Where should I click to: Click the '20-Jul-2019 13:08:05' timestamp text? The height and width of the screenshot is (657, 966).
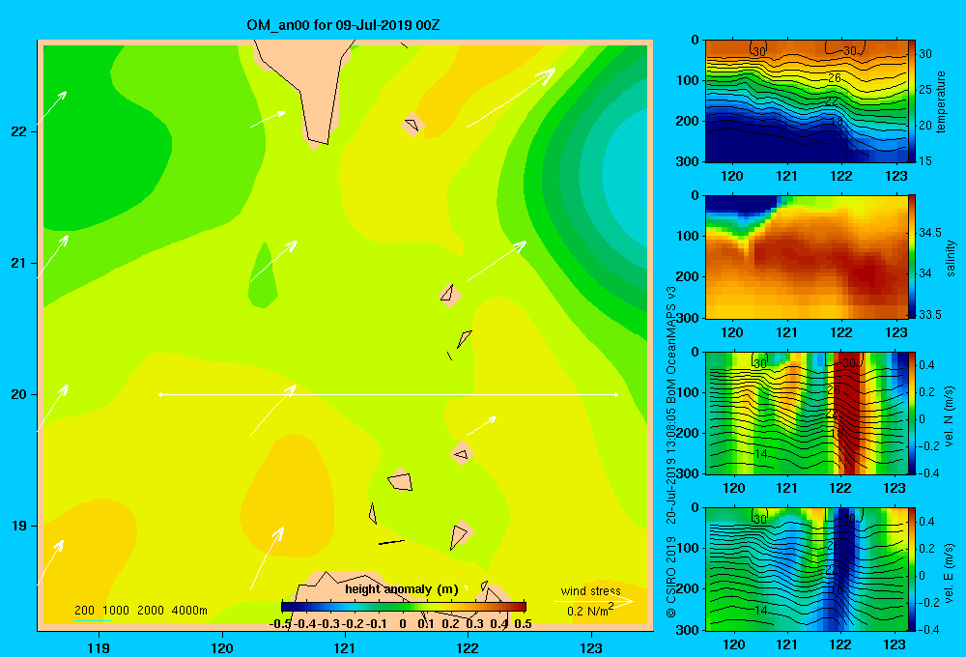coord(671,466)
